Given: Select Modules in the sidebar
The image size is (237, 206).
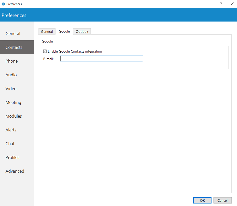Looking at the screenshot, I should (x=13, y=116).
